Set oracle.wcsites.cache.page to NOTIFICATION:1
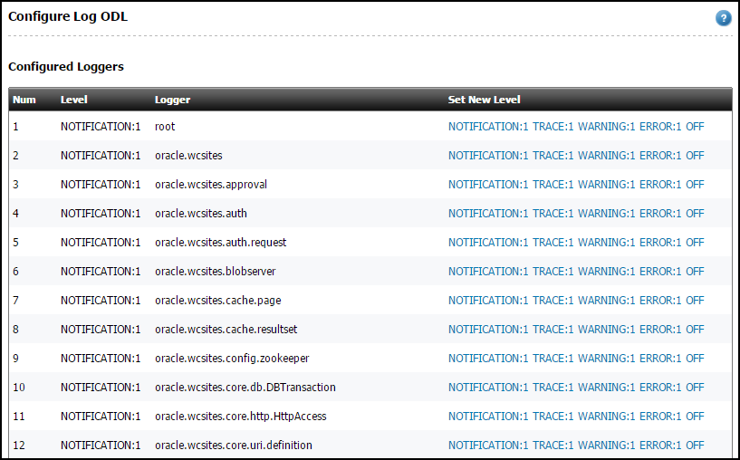The height and width of the screenshot is (460, 740). pyautogui.click(x=488, y=300)
